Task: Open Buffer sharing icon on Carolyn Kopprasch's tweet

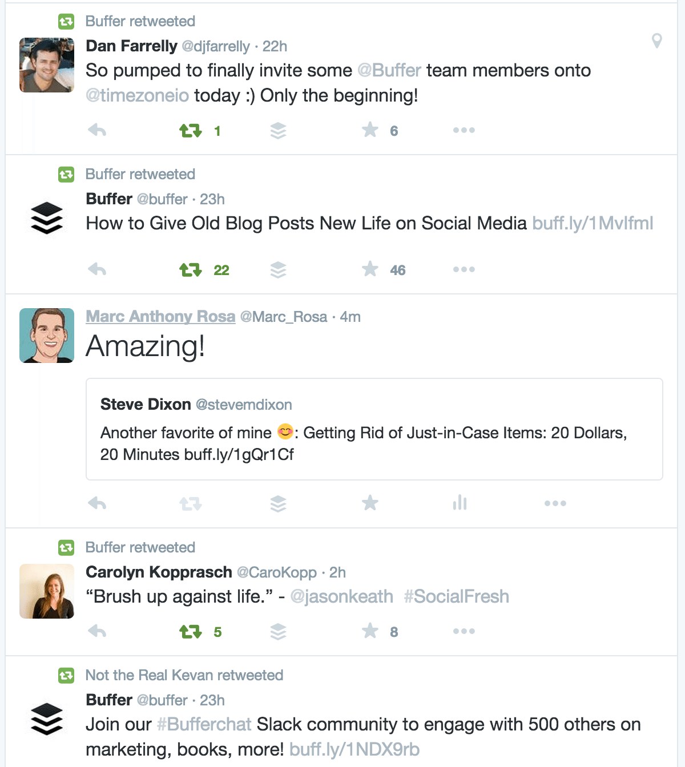Action: [x=278, y=632]
